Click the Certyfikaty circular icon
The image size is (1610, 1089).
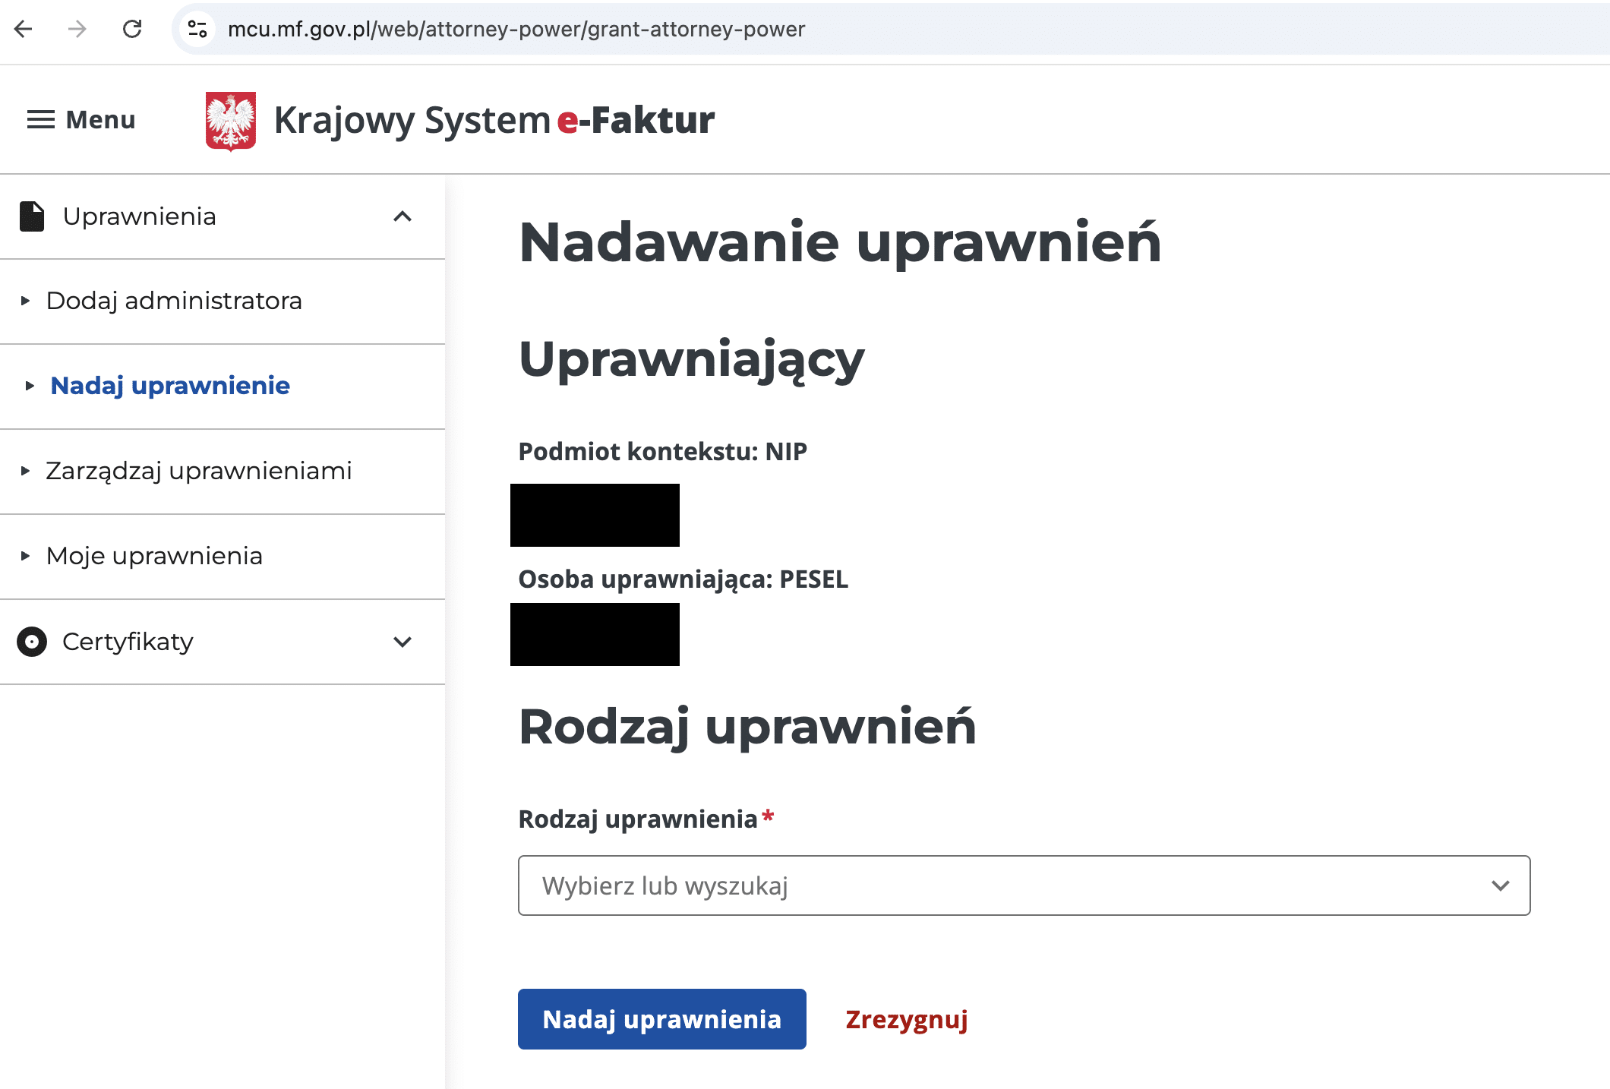tap(32, 642)
